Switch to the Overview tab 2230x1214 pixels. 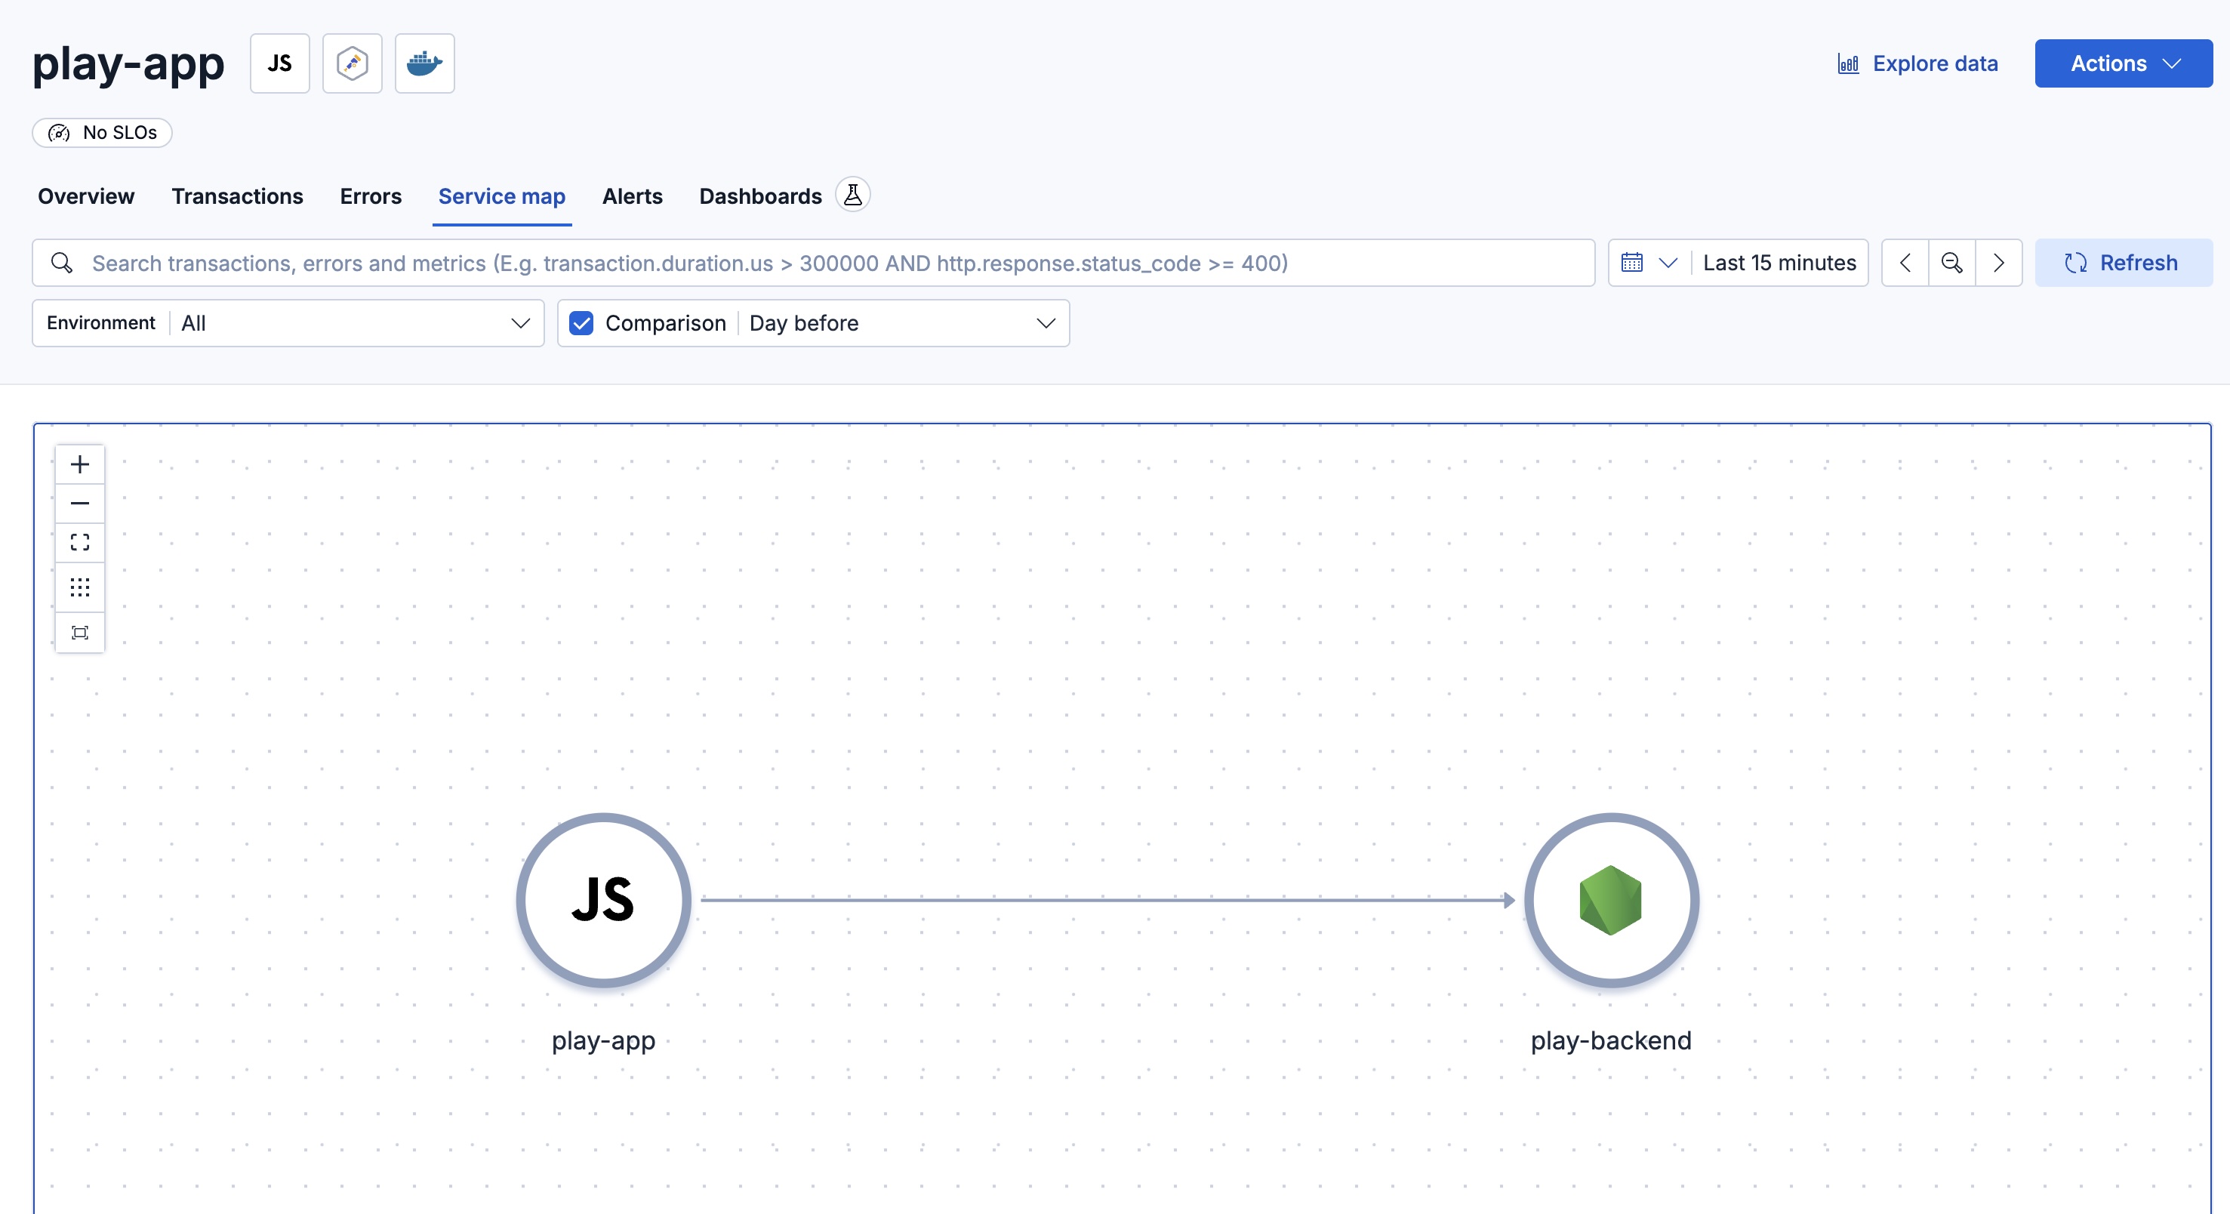click(x=86, y=196)
